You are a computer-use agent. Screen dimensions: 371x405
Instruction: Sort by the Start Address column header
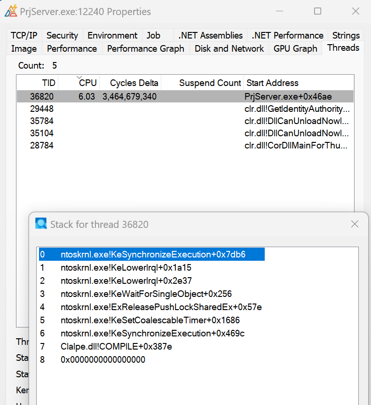click(272, 83)
